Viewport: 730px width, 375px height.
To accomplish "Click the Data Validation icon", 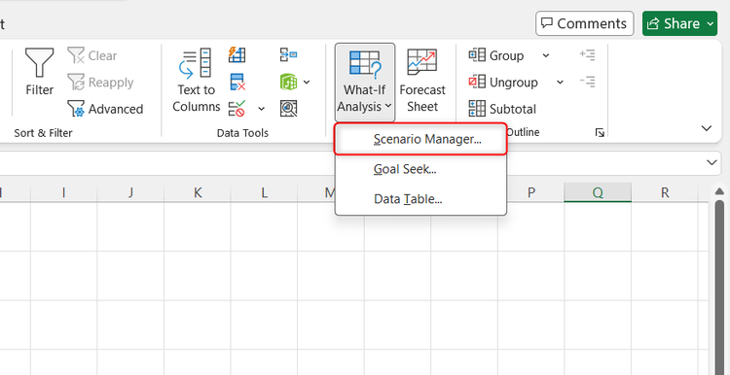I will click(x=237, y=109).
